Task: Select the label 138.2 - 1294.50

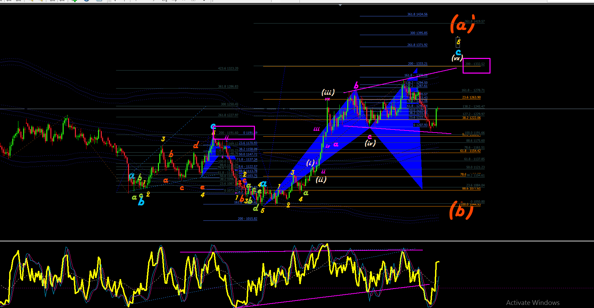Action: [416, 83]
